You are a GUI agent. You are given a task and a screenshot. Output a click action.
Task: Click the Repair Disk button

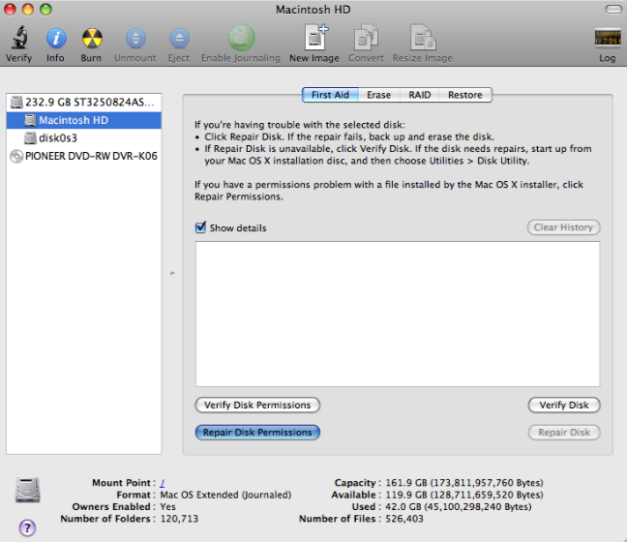coord(564,433)
